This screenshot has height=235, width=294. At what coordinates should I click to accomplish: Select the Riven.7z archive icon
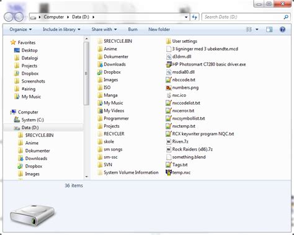[169, 141]
